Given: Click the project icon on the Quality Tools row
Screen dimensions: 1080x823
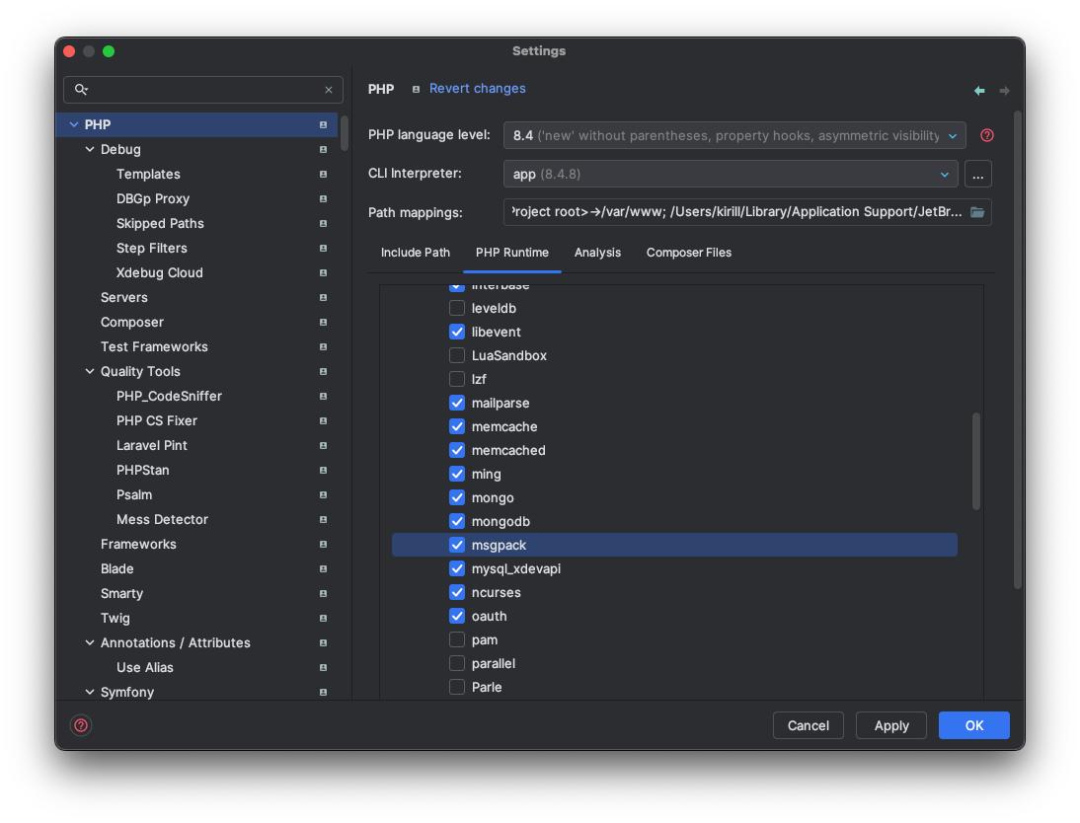Looking at the screenshot, I should [x=323, y=371].
